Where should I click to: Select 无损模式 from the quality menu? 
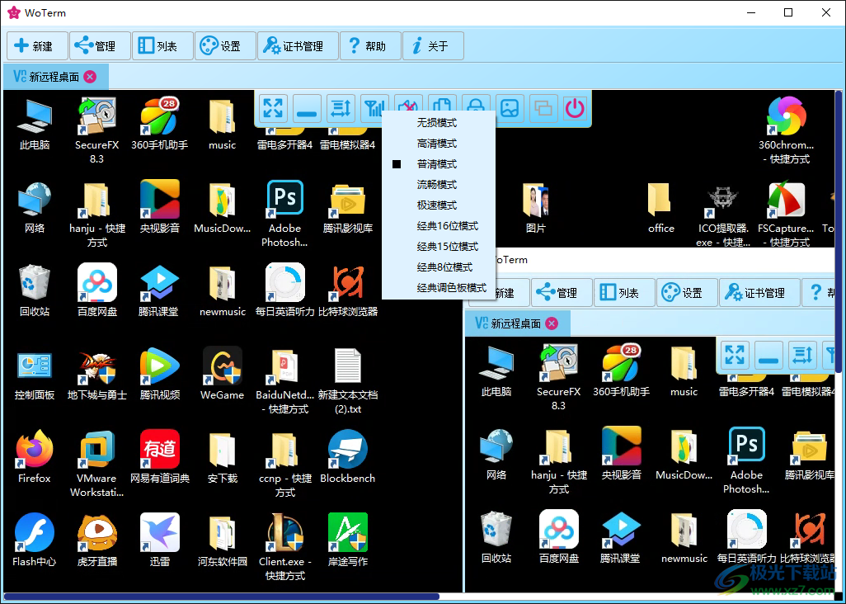pyautogui.click(x=438, y=122)
